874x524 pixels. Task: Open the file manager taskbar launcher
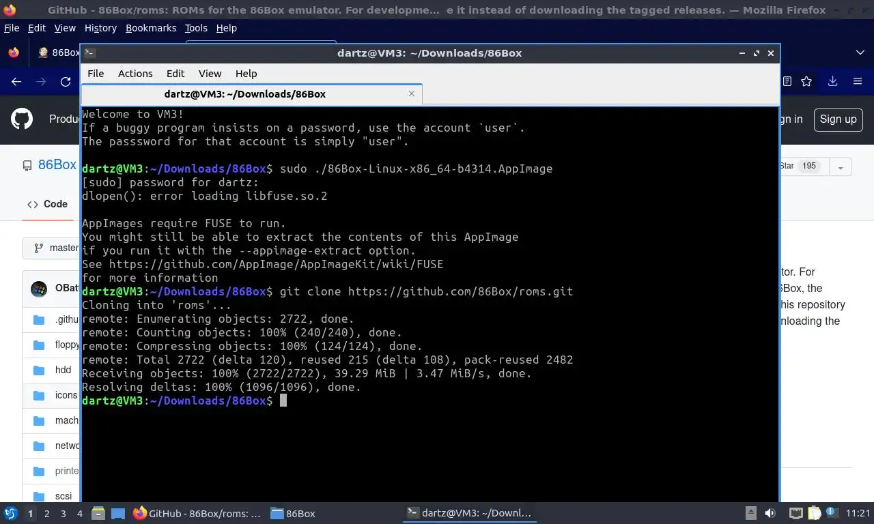click(98, 513)
